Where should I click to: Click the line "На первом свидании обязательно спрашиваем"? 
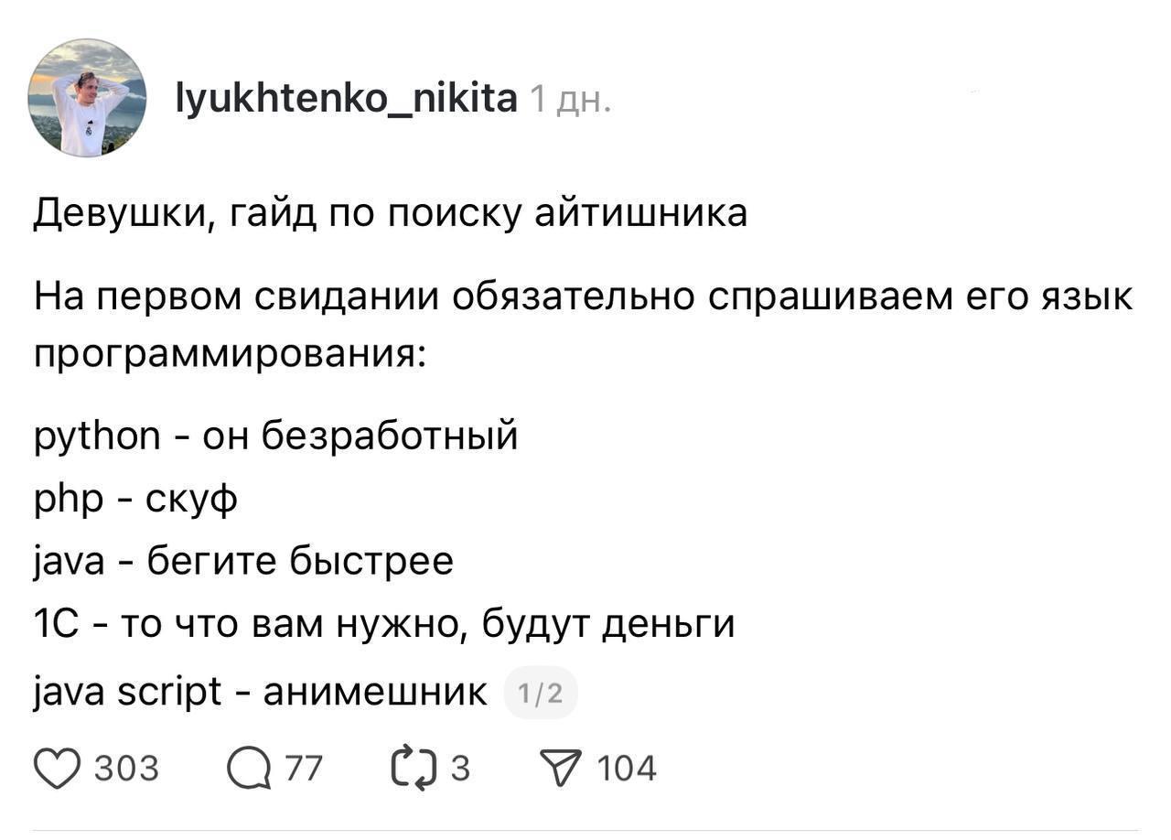[x=583, y=297]
